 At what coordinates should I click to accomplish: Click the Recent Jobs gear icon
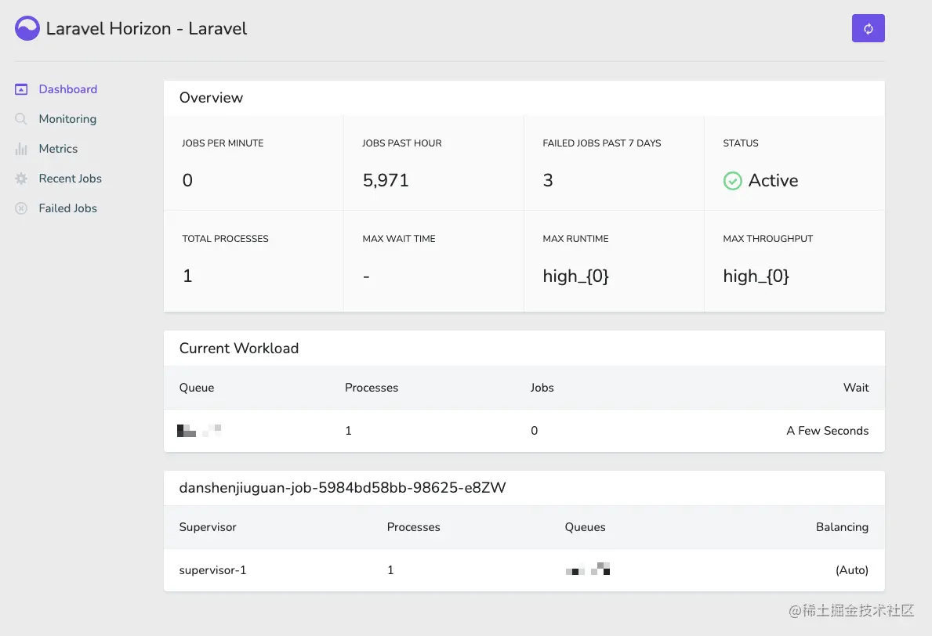click(21, 178)
